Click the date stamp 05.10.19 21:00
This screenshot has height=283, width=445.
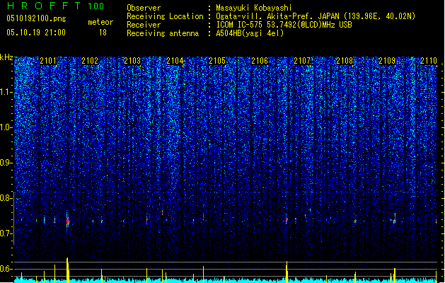(x=36, y=33)
